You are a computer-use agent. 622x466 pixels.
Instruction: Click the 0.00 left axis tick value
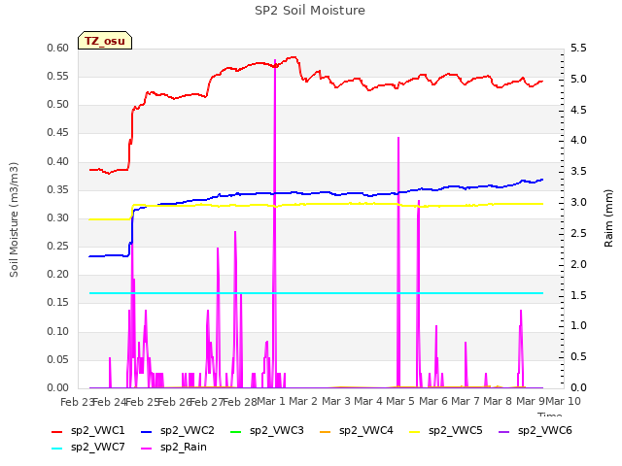point(58,387)
